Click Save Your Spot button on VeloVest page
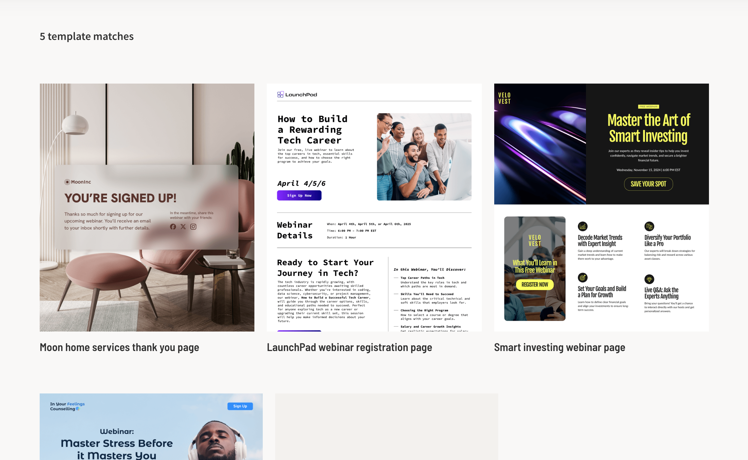 [649, 184]
